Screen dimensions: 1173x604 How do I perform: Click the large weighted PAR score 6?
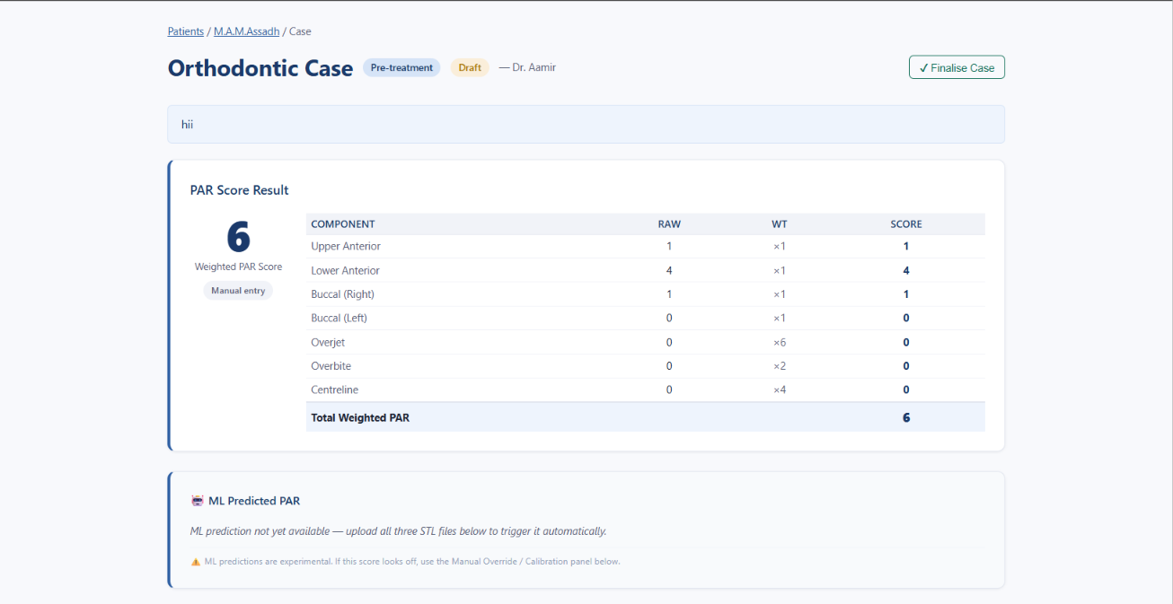[x=238, y=237]
